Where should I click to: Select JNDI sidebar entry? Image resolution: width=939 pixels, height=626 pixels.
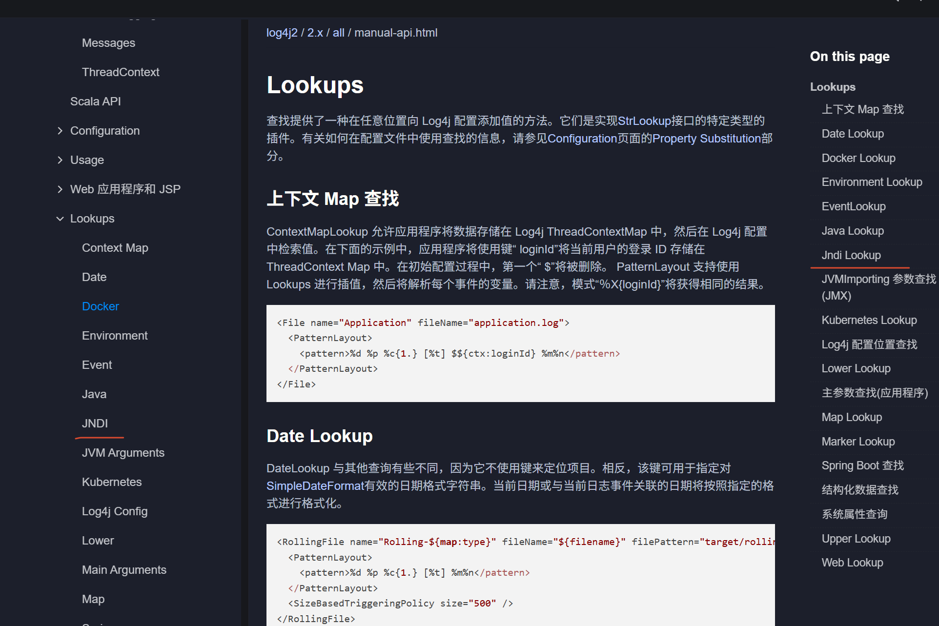(95, 424)
